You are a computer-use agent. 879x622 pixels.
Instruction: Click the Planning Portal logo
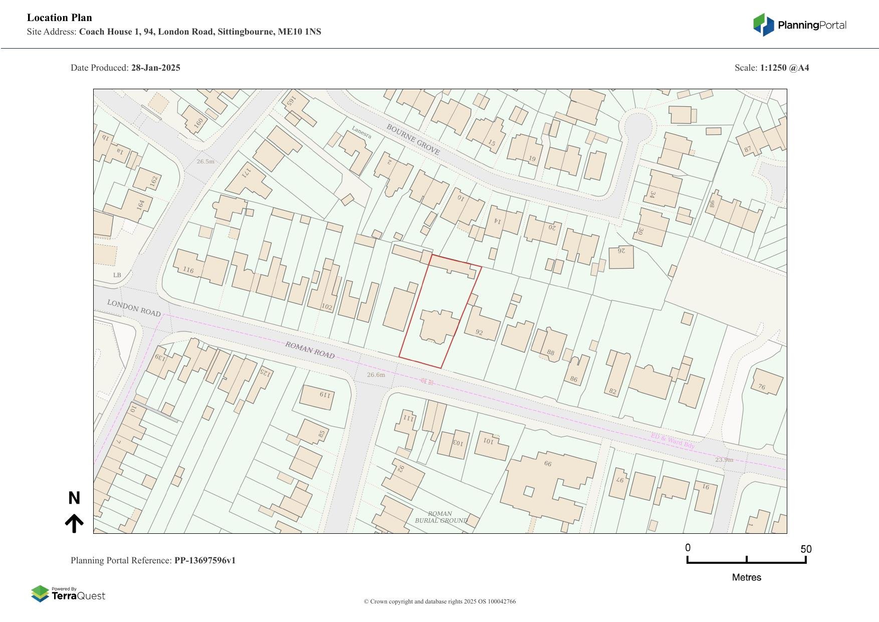(799, 25)
